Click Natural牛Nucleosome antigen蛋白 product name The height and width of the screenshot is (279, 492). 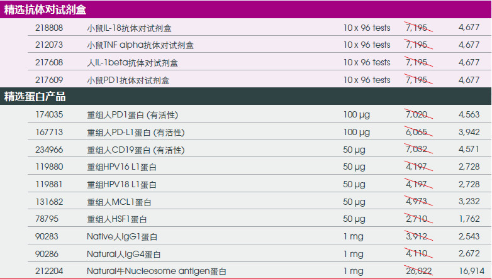coord(157,271)
